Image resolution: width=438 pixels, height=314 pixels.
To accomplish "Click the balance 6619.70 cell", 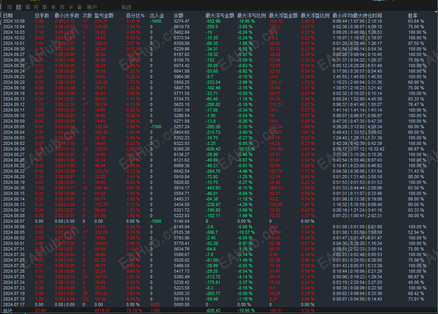I will 181,27.
